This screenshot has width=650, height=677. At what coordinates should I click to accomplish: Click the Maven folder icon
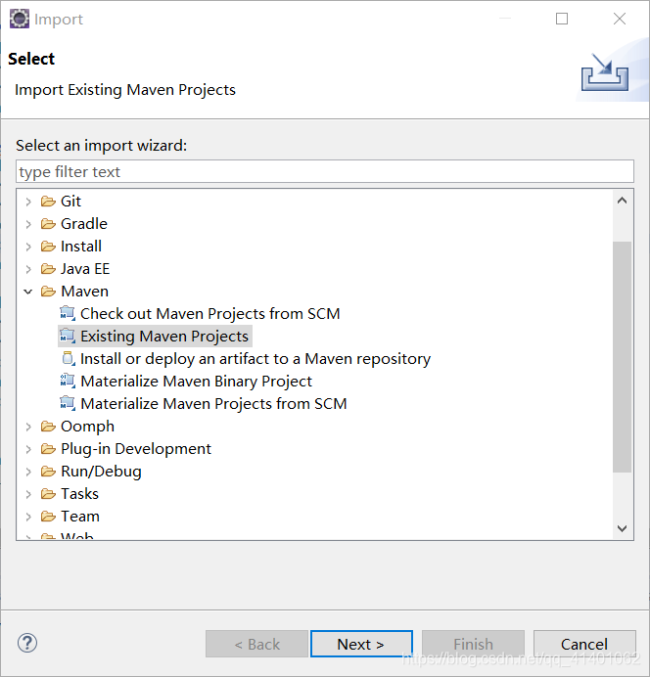tap(48, 292)
